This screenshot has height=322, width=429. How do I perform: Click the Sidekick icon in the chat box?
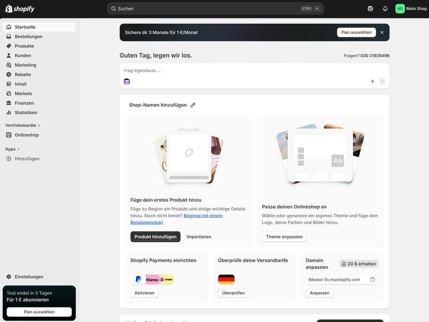click(127, 82)
